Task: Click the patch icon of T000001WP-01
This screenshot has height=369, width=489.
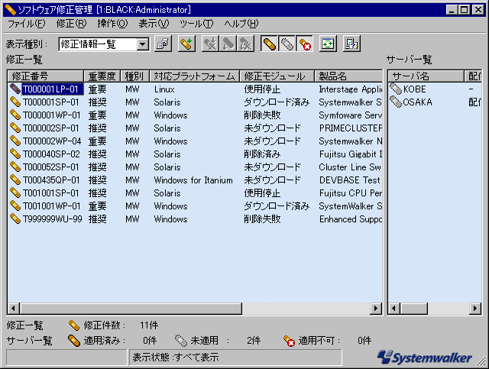Action: pyautogui.click(x=15, y=115)
